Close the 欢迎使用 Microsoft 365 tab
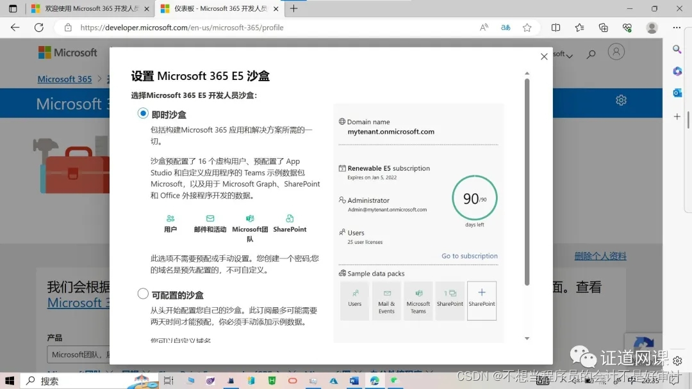This screenshot has width=692, height=389. (147, 8)
